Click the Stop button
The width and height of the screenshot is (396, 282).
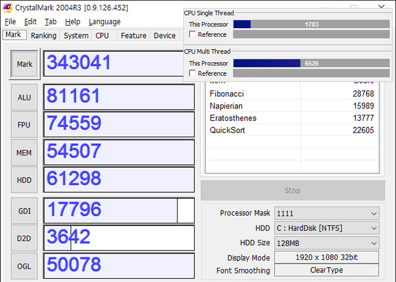pyautogui.click(x=292, y=190)
